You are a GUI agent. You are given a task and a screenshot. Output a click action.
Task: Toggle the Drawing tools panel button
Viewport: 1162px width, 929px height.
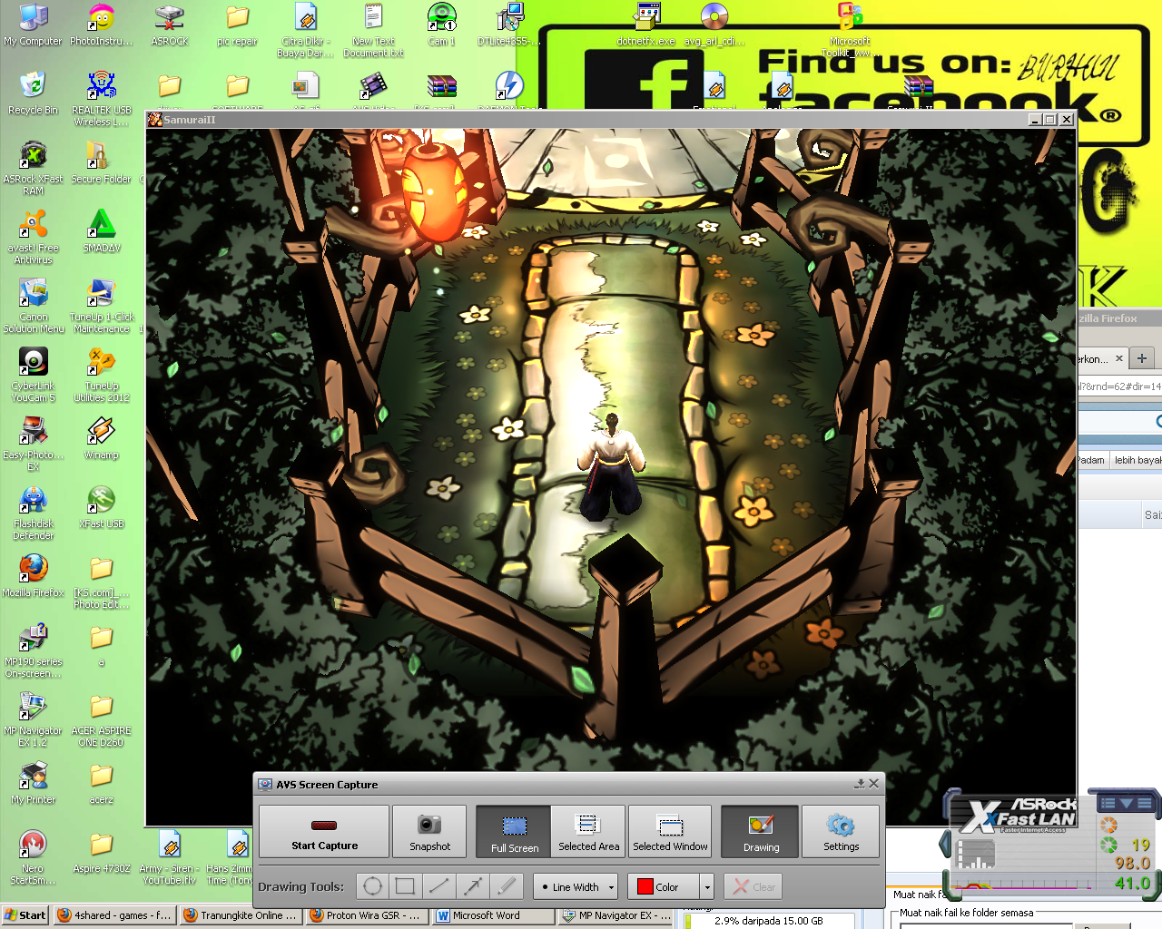pyautogui.click(x=761, y=831)
